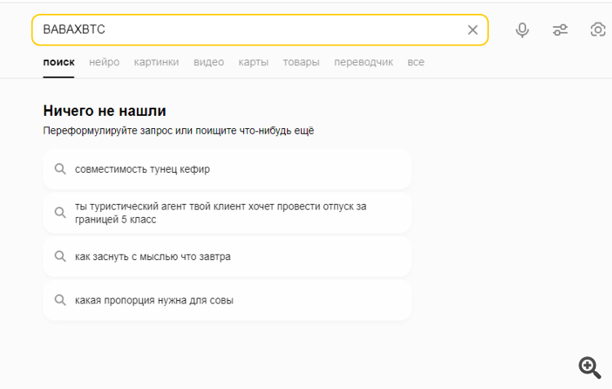Open the картинки tab

tap(156, 62)
